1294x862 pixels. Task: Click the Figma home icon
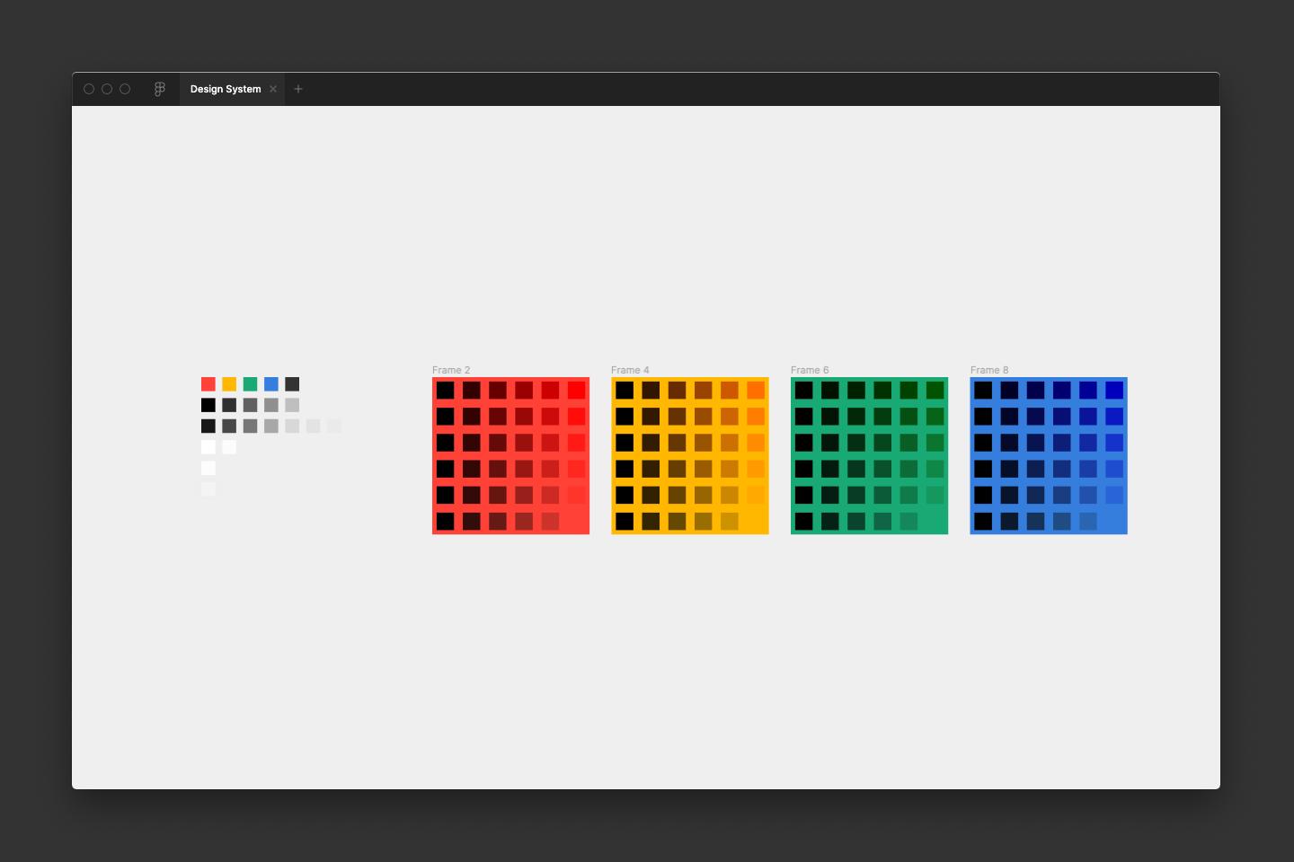pyautogui.click(x=160, y=89)
